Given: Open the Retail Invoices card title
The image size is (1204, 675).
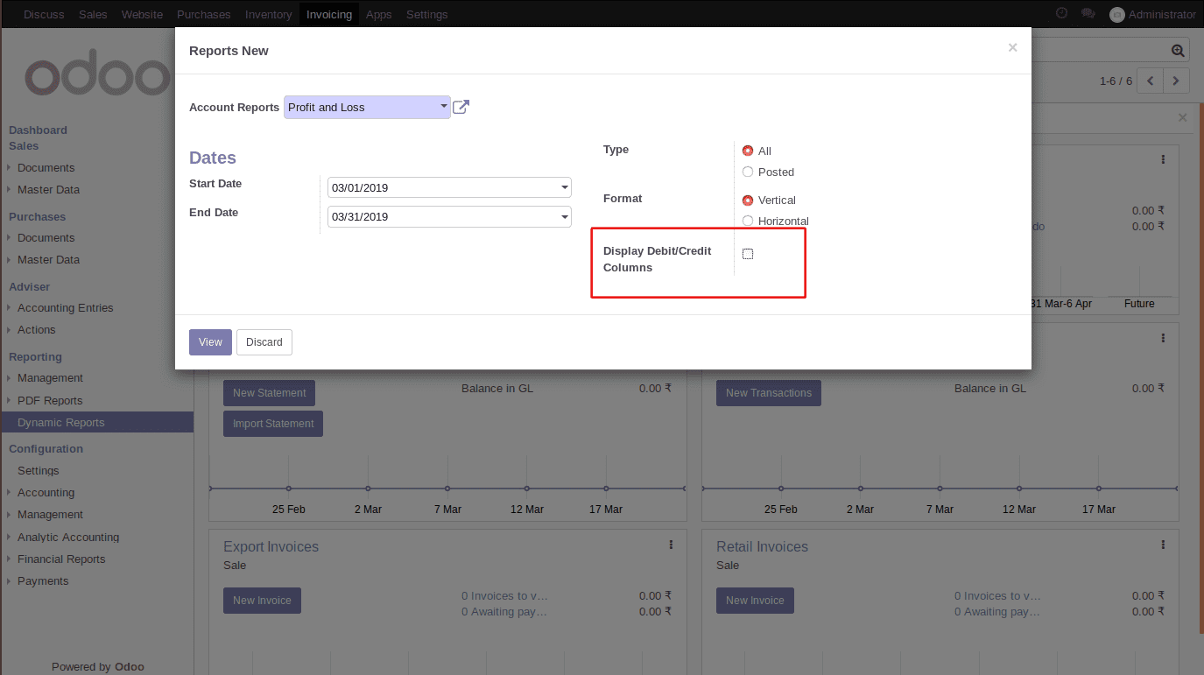Looking at the screenshot, I should click(x=762, y=546).
